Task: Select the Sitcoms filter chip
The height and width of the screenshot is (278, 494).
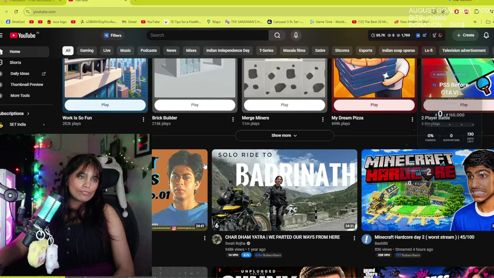Action: pyautogui.click(x=342, y=51)
